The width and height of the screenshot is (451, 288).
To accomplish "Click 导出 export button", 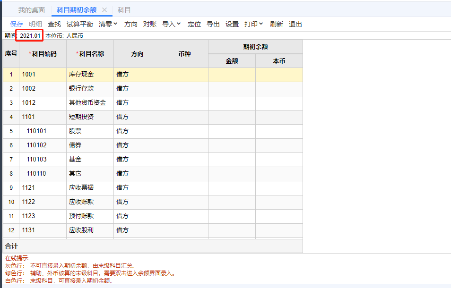I will [x=213, y=24].
